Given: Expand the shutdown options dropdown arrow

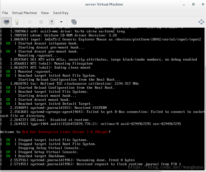Looking at the screenshot, I should pyautogui.click(x=61, y=22).
